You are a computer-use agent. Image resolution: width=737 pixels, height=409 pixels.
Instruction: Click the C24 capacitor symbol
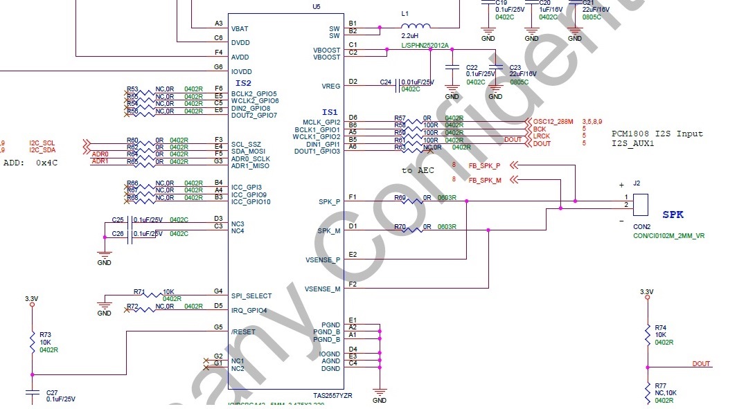[x=398, y=85]
